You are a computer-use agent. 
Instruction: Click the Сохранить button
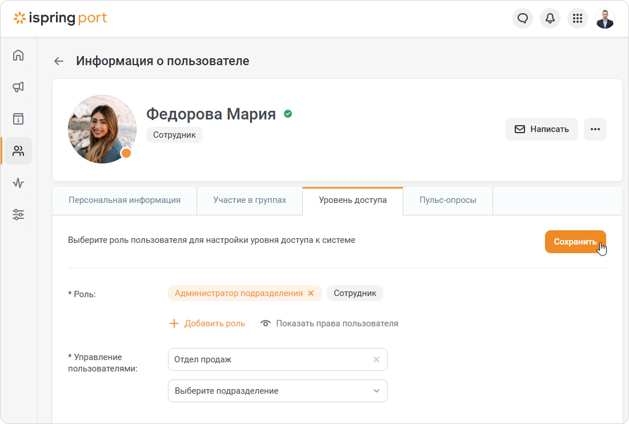[575, 242]
